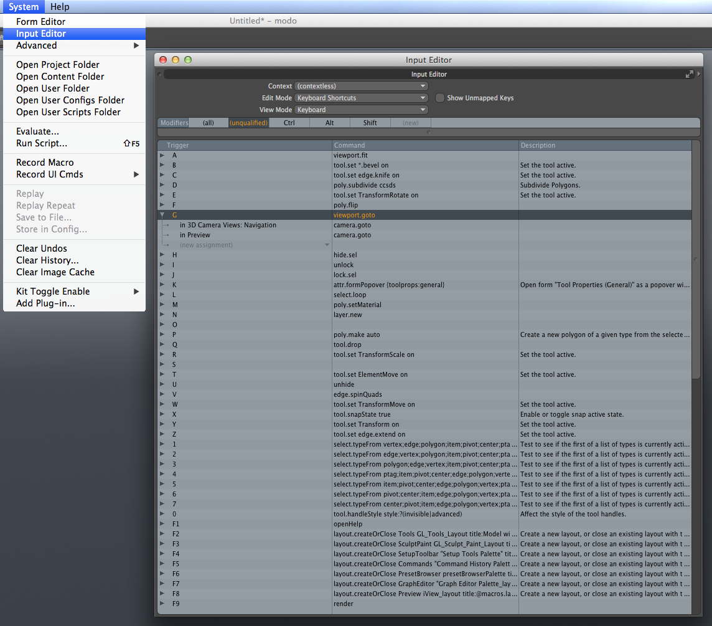The image size is (712, 626).
Task: Click 'Subdivide Polygons.' description
Action: point(550,185)
